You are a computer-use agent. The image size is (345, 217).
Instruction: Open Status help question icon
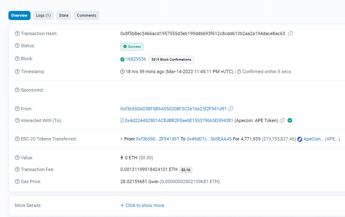click(x=17, y=46)
